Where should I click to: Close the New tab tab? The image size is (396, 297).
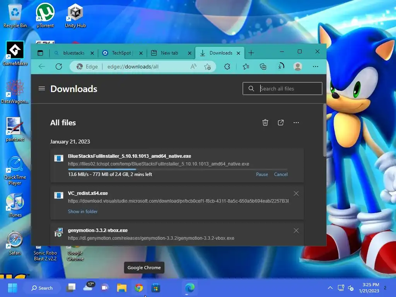pyautogui.click(x=189, y=53)
